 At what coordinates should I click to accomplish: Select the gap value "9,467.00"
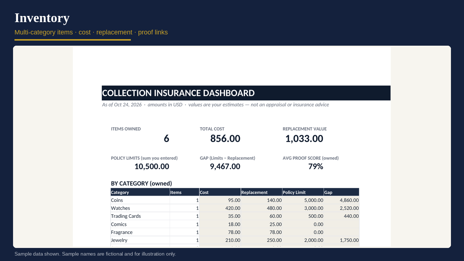coord(225,166)
